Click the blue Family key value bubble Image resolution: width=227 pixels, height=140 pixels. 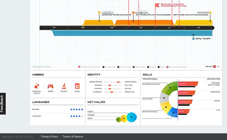click(132, 117)
